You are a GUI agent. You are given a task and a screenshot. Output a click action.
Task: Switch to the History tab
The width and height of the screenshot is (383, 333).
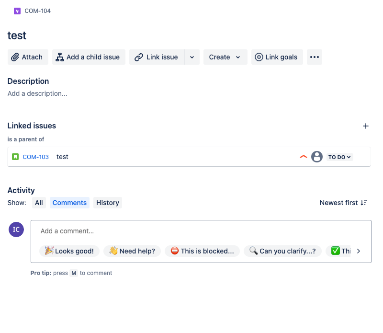[107, 203]
